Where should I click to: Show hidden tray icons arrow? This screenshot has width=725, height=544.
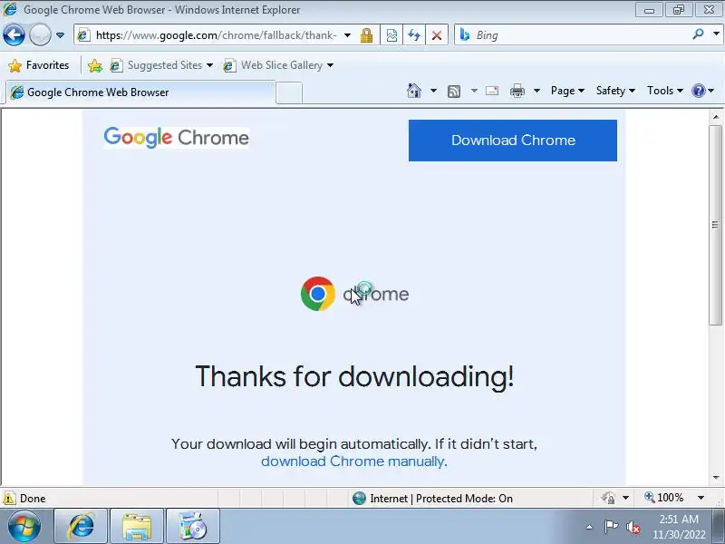(x=590, y=527)
